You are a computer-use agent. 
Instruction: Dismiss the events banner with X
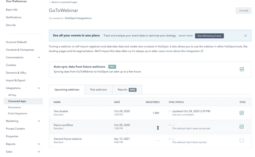pyautogui.click(x=245, y=36)
